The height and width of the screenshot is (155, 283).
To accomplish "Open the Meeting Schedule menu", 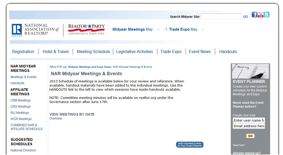I will [93, 52].
